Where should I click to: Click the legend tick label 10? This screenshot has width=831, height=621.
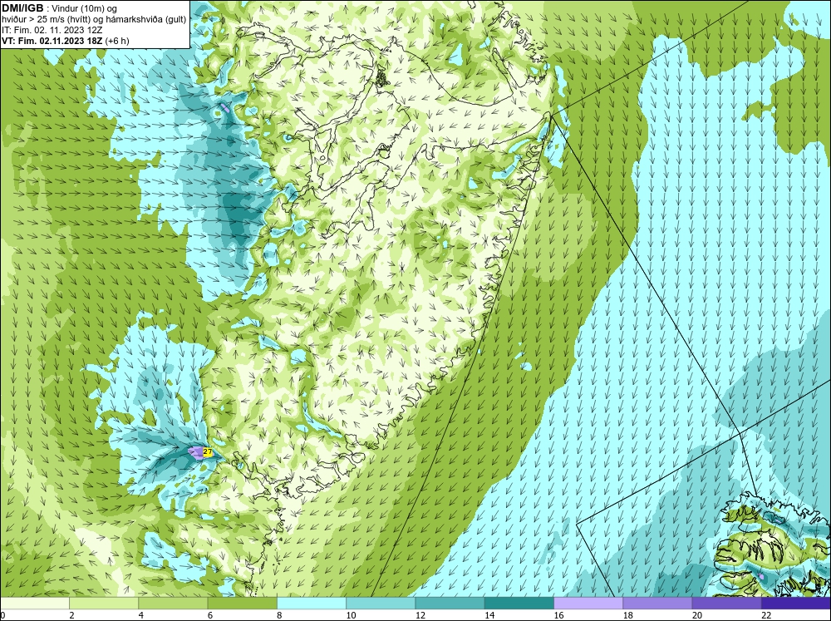[x=351, y=615]
